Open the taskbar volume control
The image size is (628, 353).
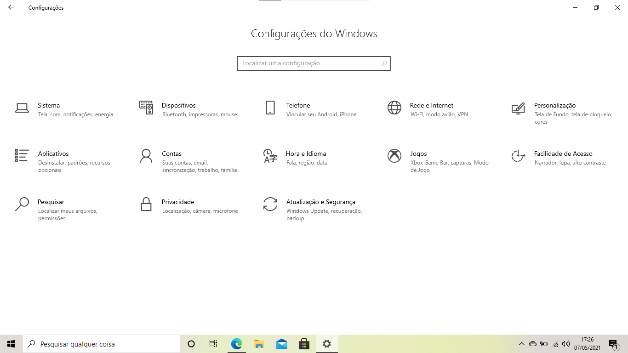(x=565, y=343)
